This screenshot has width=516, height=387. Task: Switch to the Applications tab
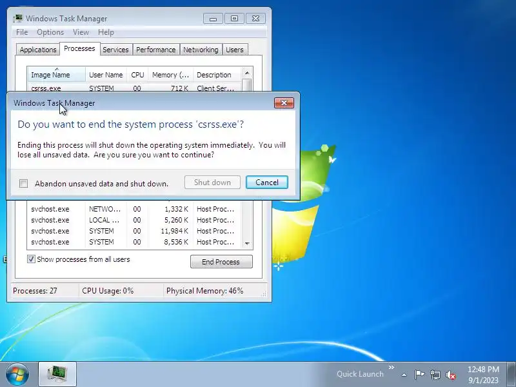[x=38, y=50]
